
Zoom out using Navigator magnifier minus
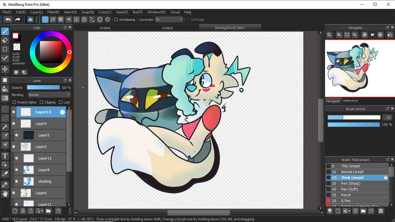tap(355, 35)
